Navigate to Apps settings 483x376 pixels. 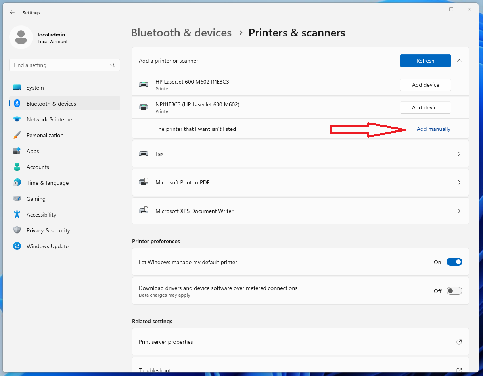click(65, 151)
